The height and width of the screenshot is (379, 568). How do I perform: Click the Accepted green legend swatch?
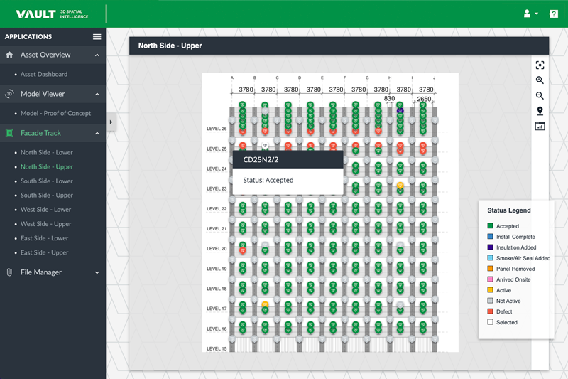(490, 226)
